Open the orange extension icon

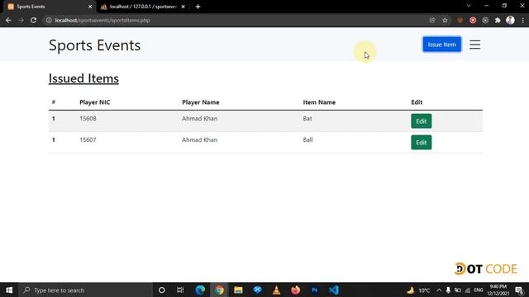pos(460,20)
